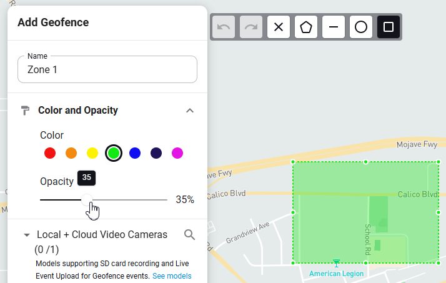Image resolution: width=446 pixels, height=283 pixels.
Task: Choose the blue color swatch
Action: click(x=135, y=153)
